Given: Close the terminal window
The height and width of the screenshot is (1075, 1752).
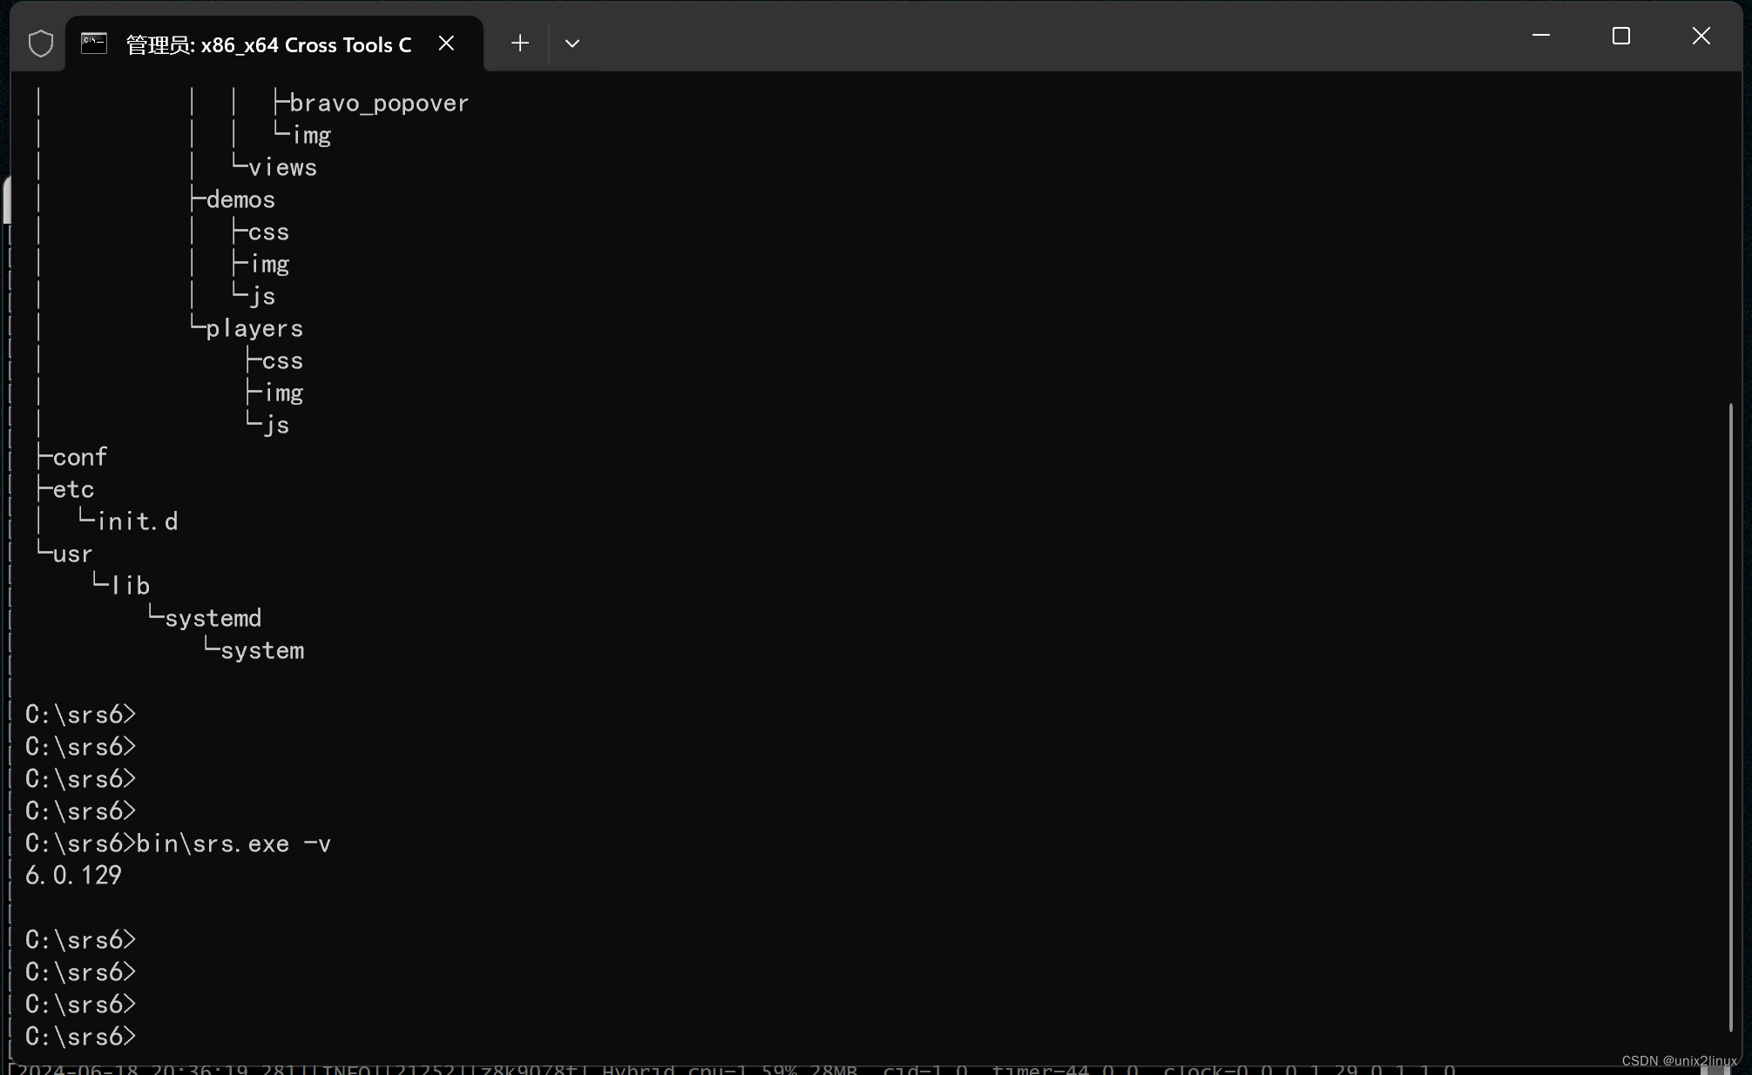Looking at the screenshot, I should [1701, 36].
